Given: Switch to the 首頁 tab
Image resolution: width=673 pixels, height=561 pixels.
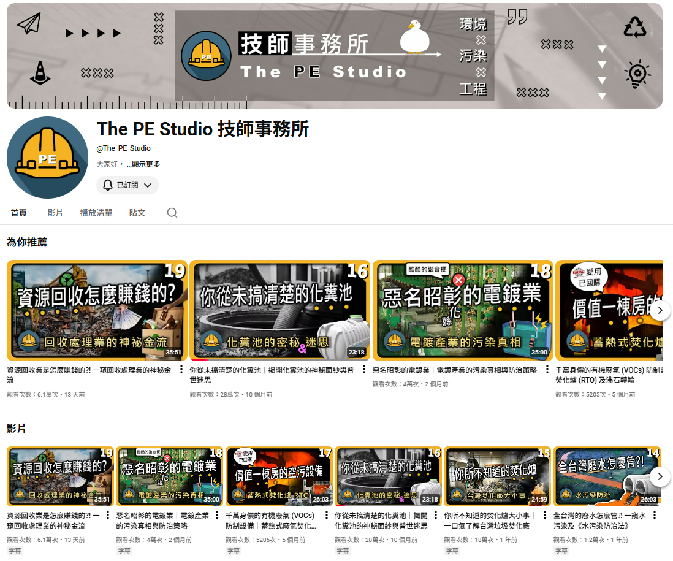Looking at the screenshot, I should click(x=19, y=213).
